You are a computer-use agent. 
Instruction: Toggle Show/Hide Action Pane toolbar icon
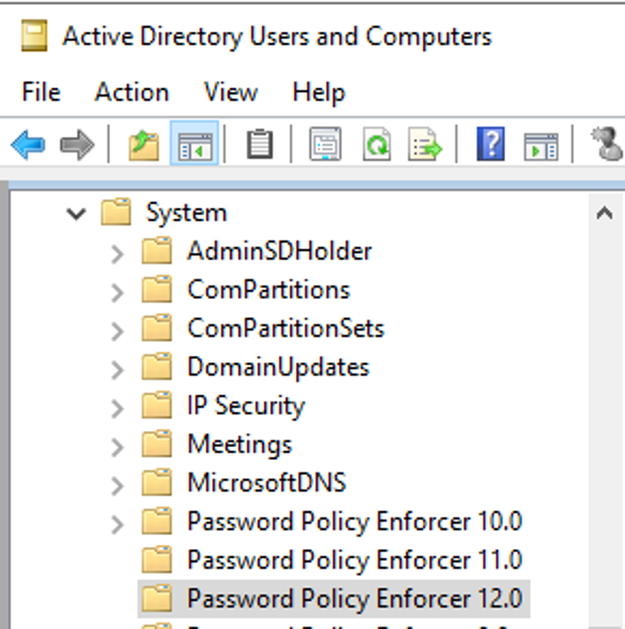pos(541,146)
